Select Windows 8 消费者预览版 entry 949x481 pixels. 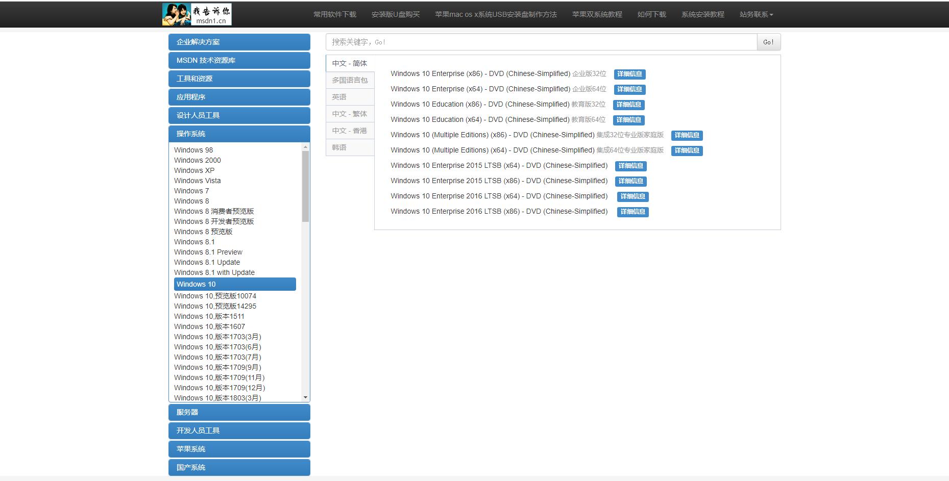click(x=214, y=211)
